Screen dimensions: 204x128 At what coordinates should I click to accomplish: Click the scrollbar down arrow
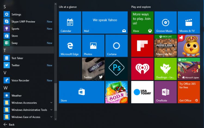55,119
